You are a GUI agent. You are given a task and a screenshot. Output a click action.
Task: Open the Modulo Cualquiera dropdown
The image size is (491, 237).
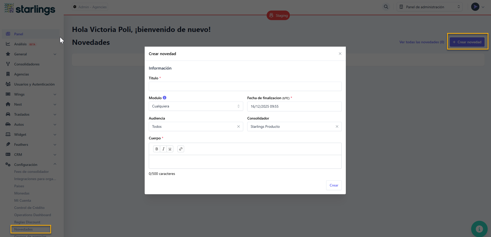click(x=196, y=106)
